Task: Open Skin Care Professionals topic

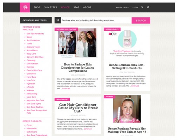Action: coord(37,135)
